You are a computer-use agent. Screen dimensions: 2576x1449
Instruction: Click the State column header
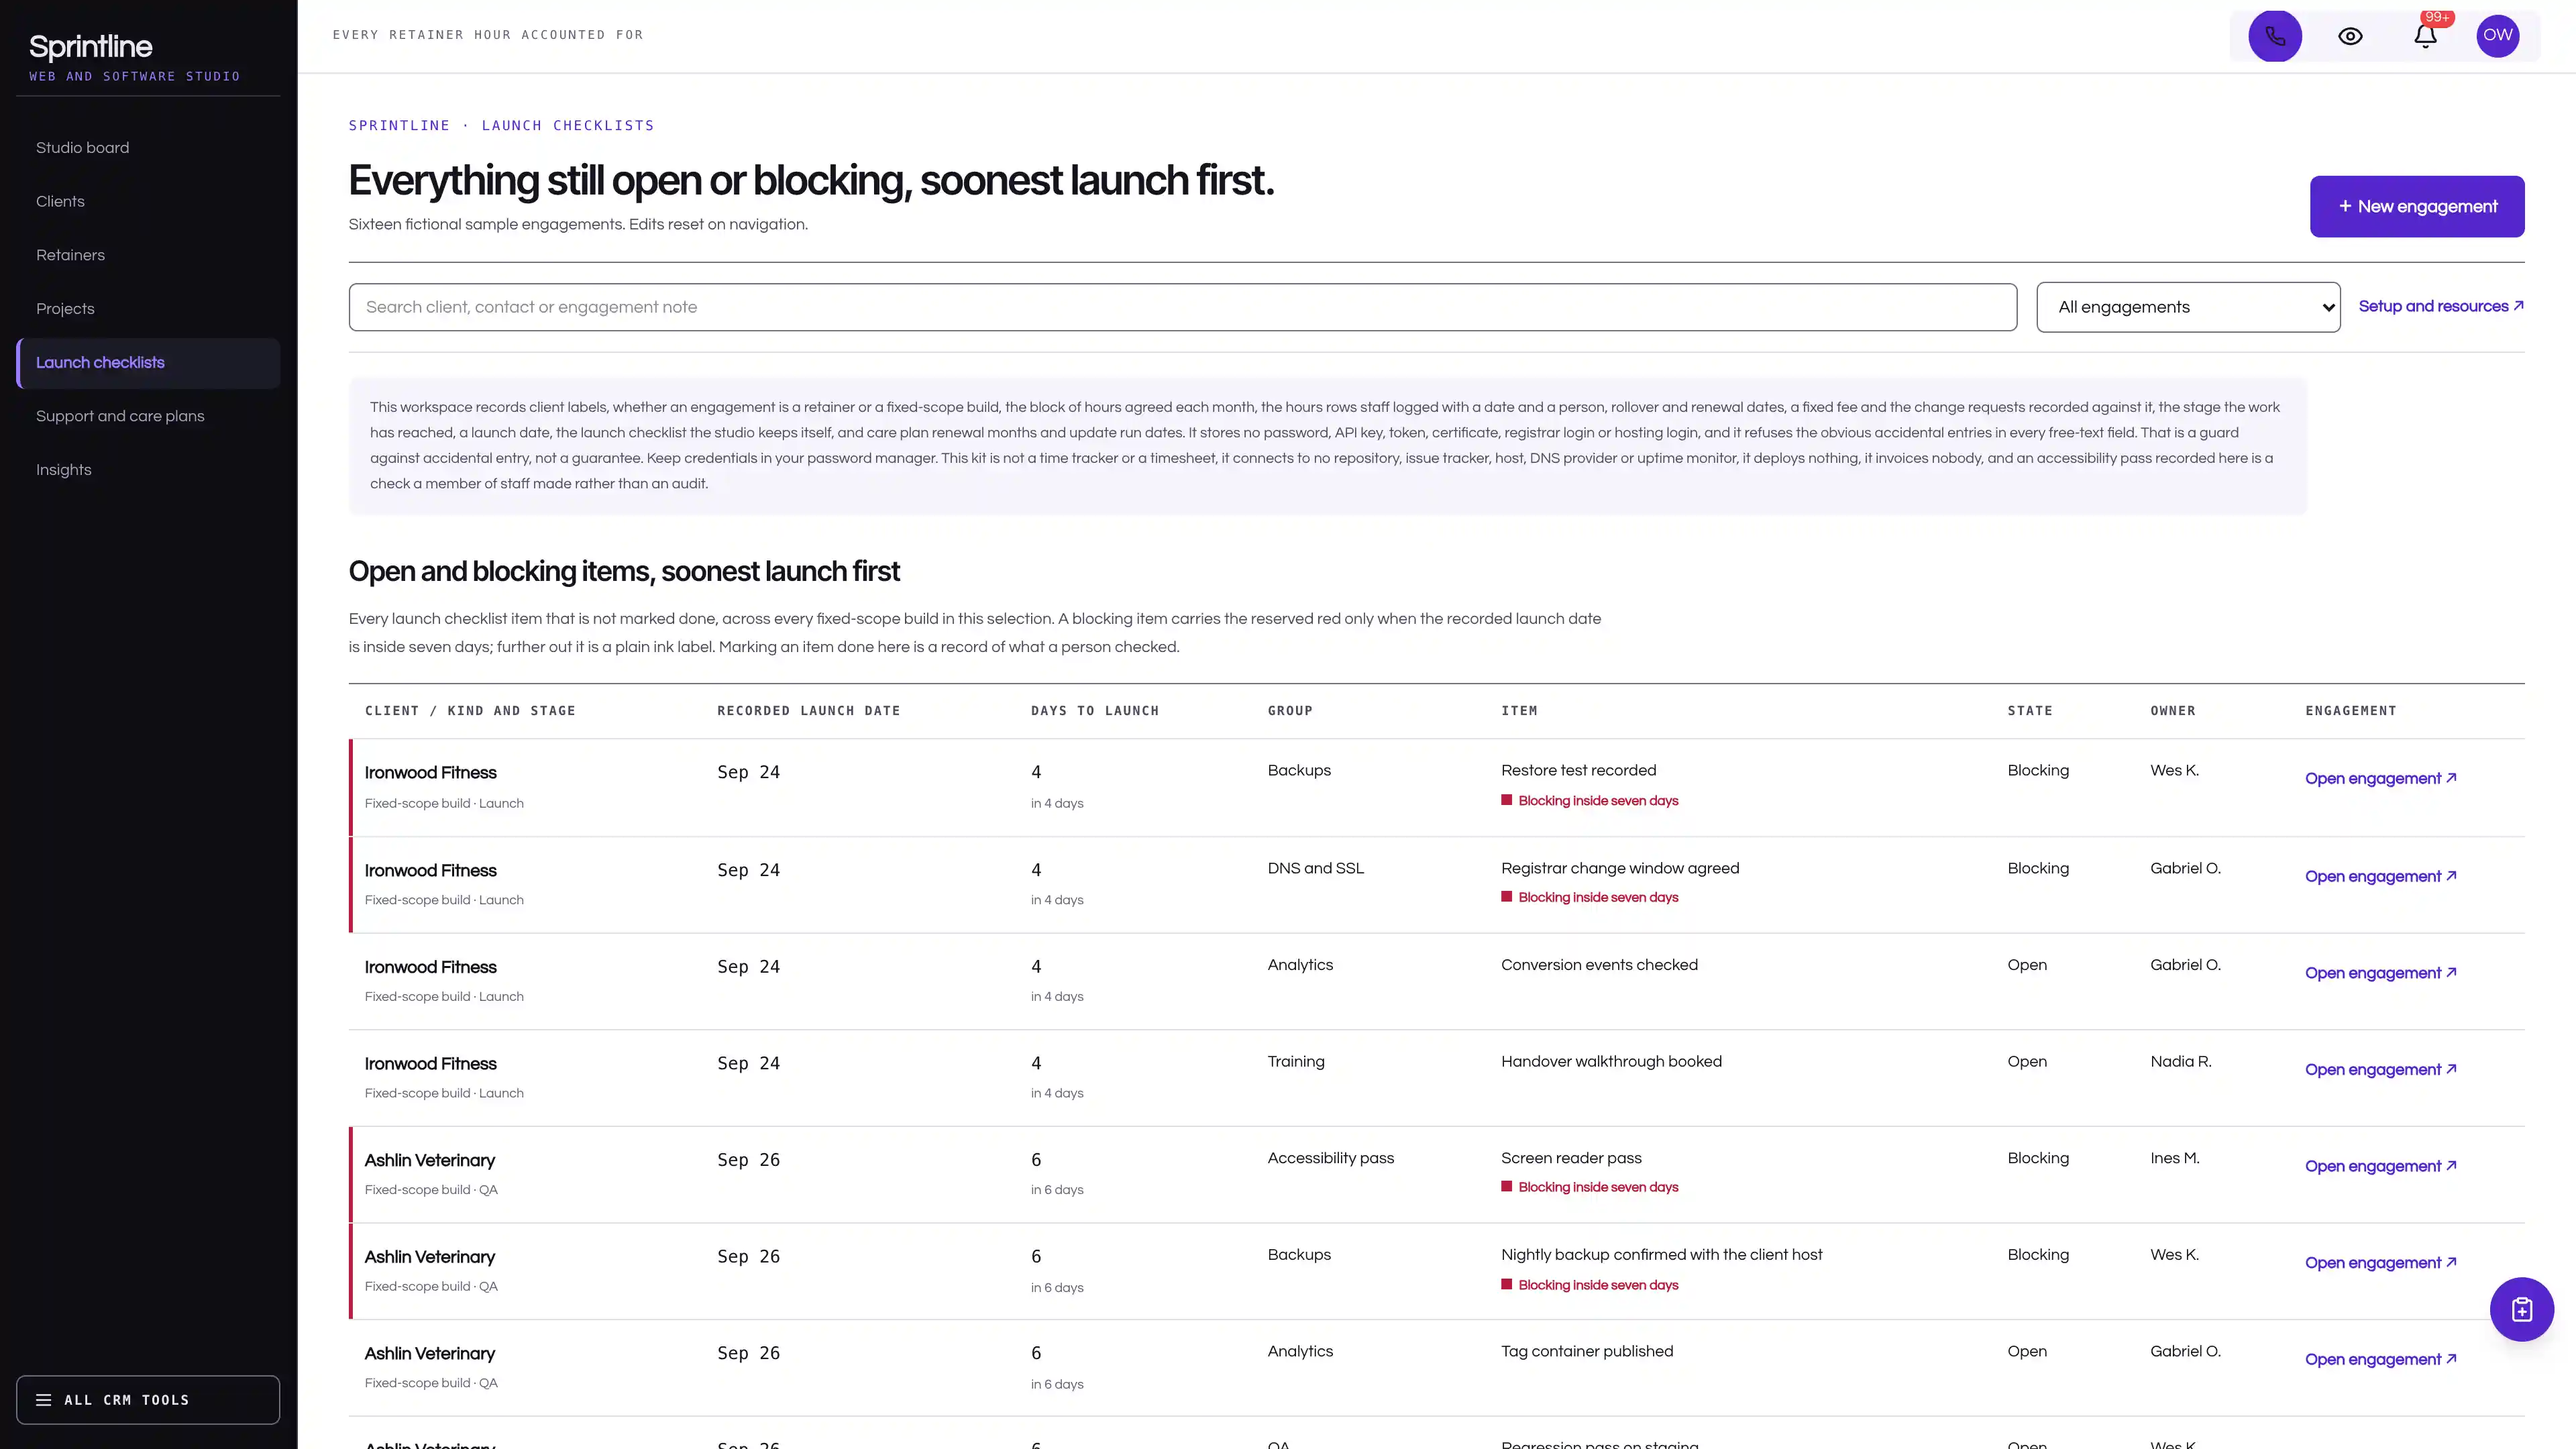coord(2030,711)
